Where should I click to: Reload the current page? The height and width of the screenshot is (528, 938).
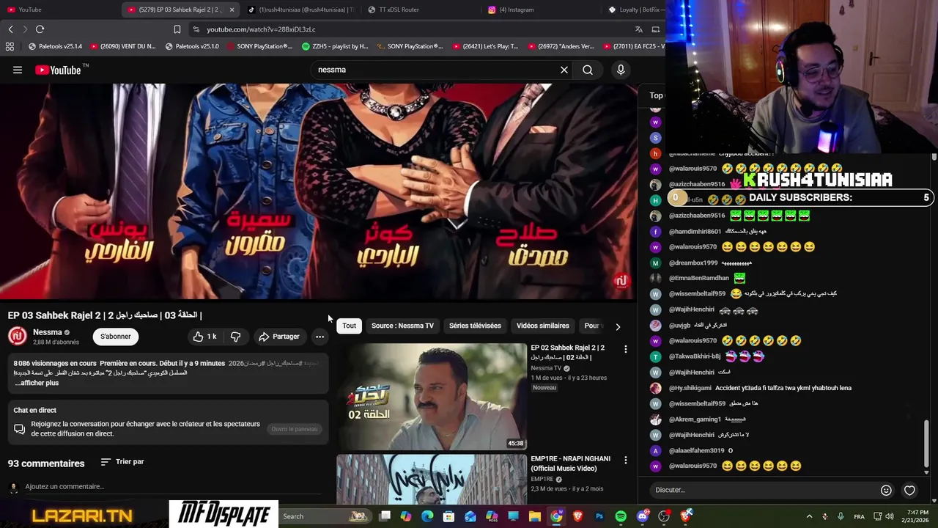pyautogui.click(x=40, y=29)
